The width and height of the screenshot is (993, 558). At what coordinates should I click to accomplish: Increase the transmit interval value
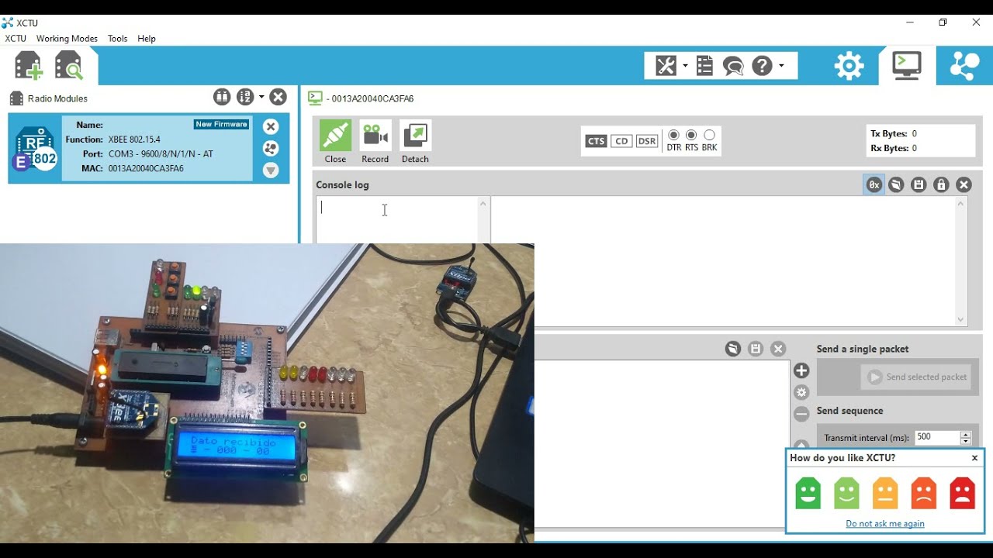pyautogui.click(x=966, y=434)
